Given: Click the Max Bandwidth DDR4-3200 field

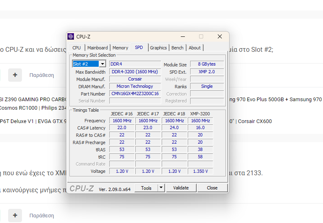Looking at the screenshot, I should [135, 72].
